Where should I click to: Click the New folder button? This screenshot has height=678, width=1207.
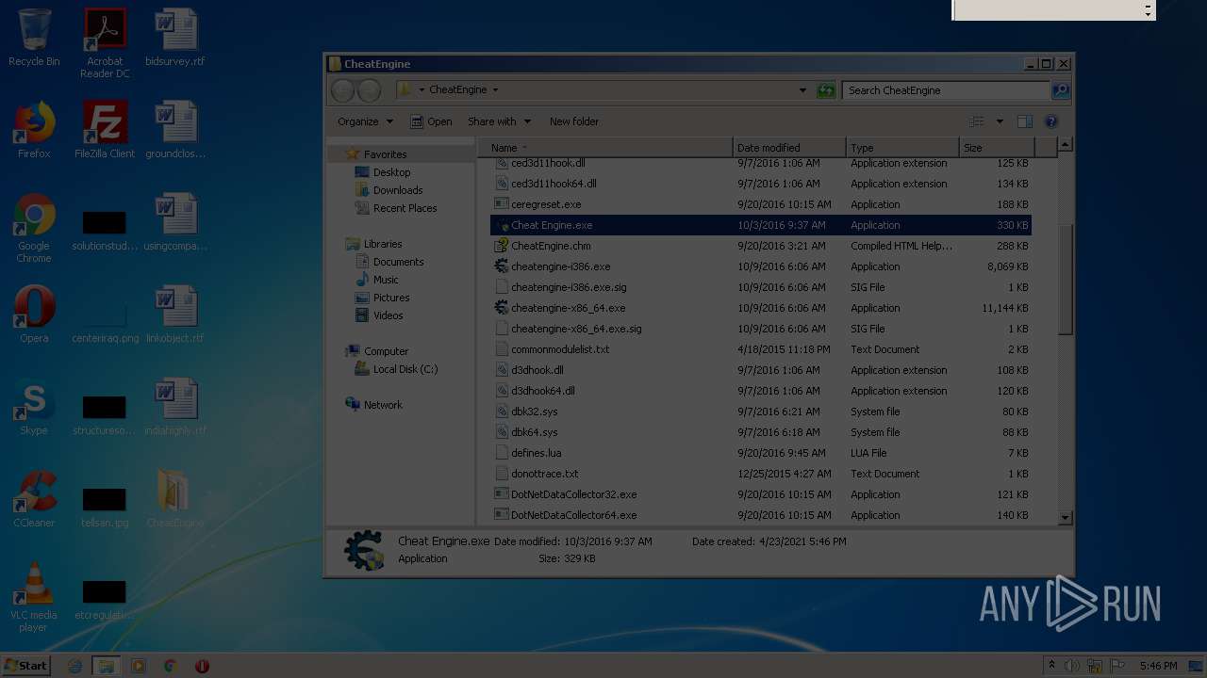[573, 121]
